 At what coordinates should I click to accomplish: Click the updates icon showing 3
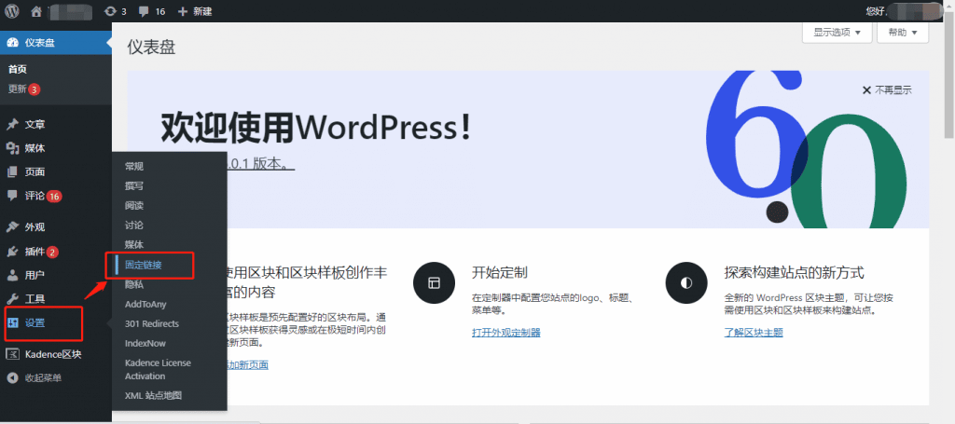coord(110,11)
